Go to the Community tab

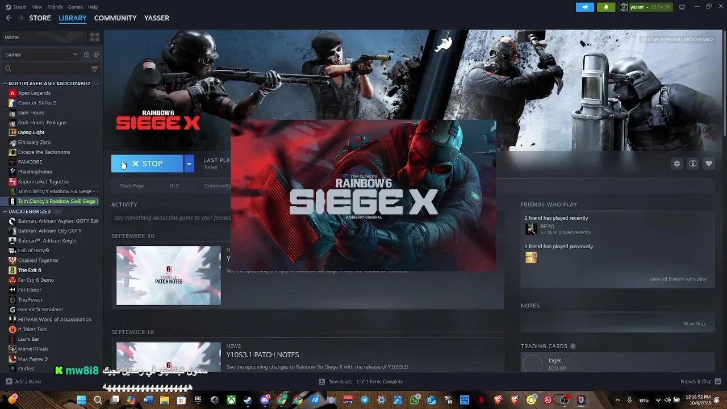point(115,18)
